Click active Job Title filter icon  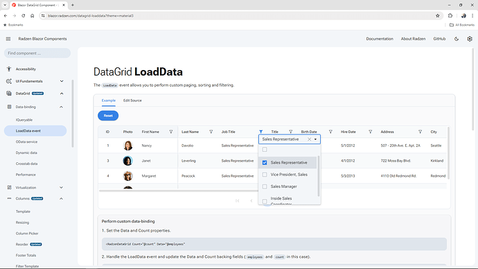pos(261,132)
